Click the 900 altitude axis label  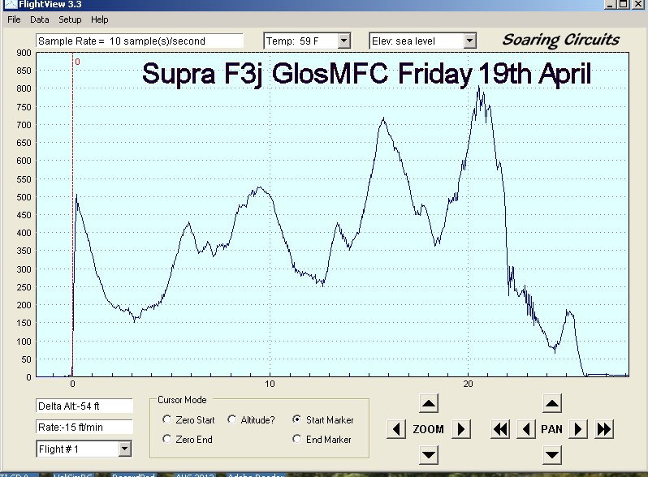pos(24,53)
